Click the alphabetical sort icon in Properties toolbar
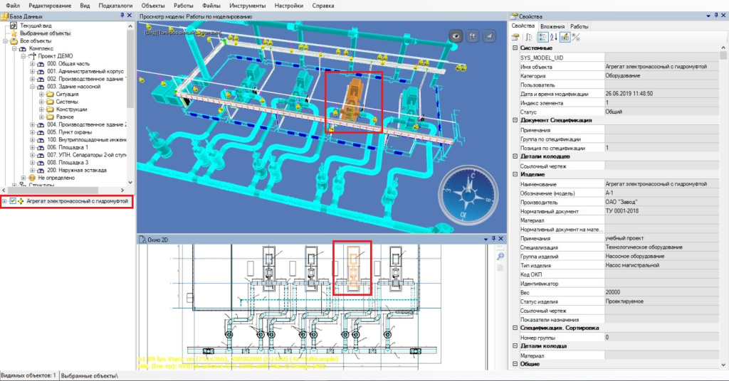Image resolution: width=729 pixels, height=381 pixels. (x=552, y=37)
